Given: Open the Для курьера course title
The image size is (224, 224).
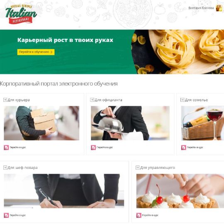Looking at the screenshot, I should coord(19,100).
